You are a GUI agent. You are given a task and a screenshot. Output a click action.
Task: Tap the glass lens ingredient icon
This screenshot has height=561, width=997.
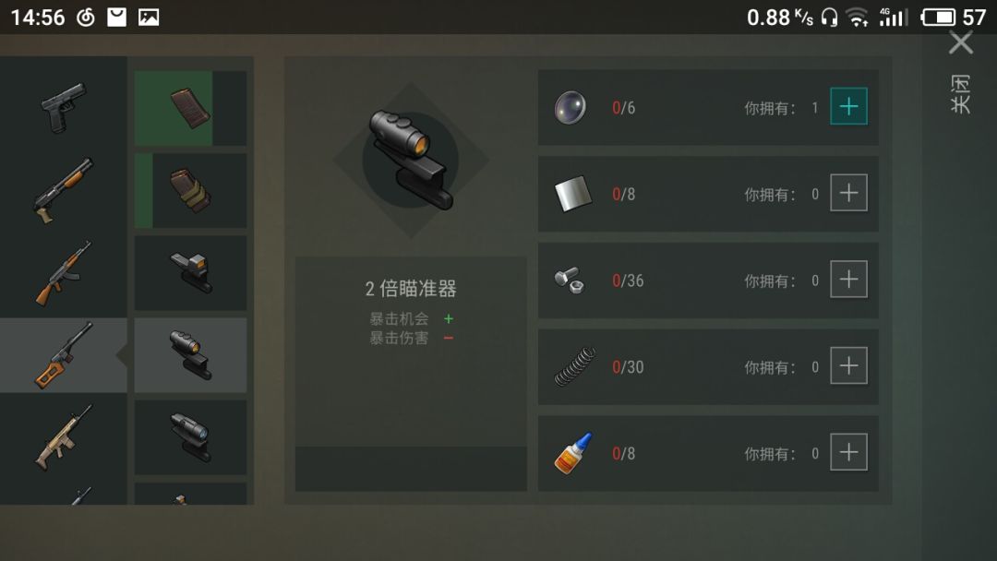click(x=570, y=107)
